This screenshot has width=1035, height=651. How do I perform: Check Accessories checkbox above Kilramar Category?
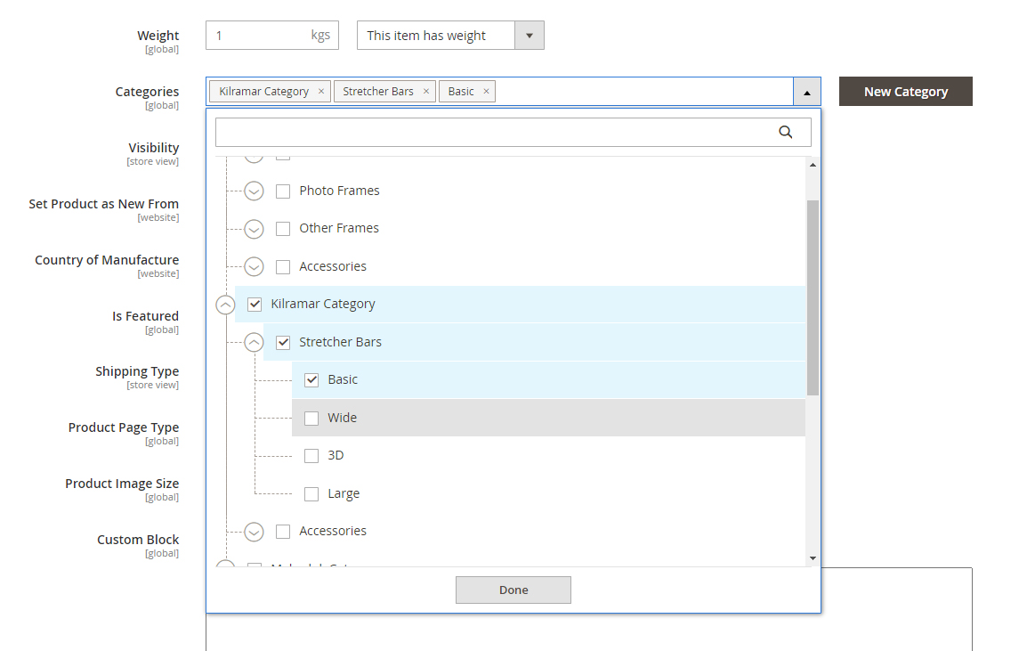(x=282, y=267)
